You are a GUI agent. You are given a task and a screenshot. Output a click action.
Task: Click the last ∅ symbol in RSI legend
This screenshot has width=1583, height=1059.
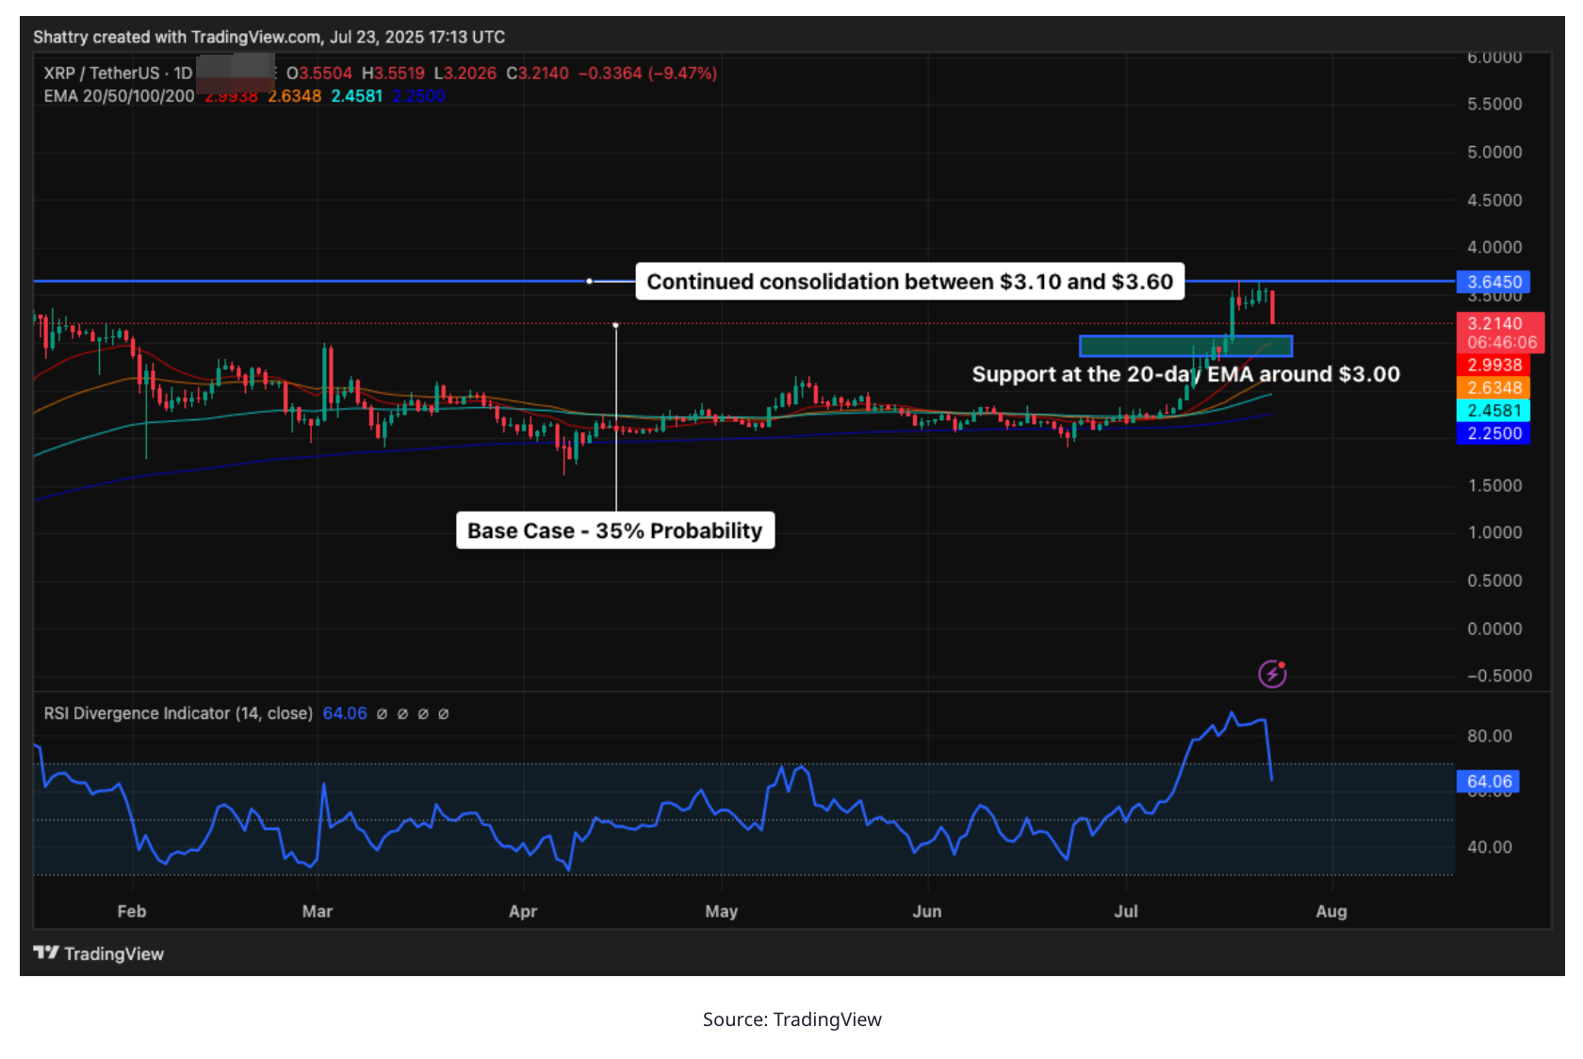(444, 714)
